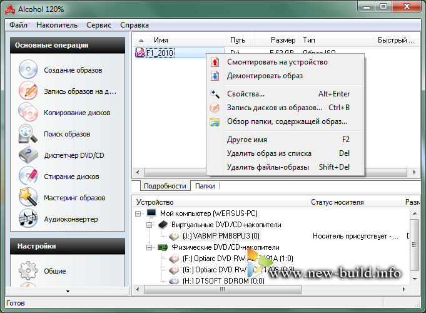Click the sort arrow in the Имя column header
This screenshot has width=426, height=313.
(141, 41)
